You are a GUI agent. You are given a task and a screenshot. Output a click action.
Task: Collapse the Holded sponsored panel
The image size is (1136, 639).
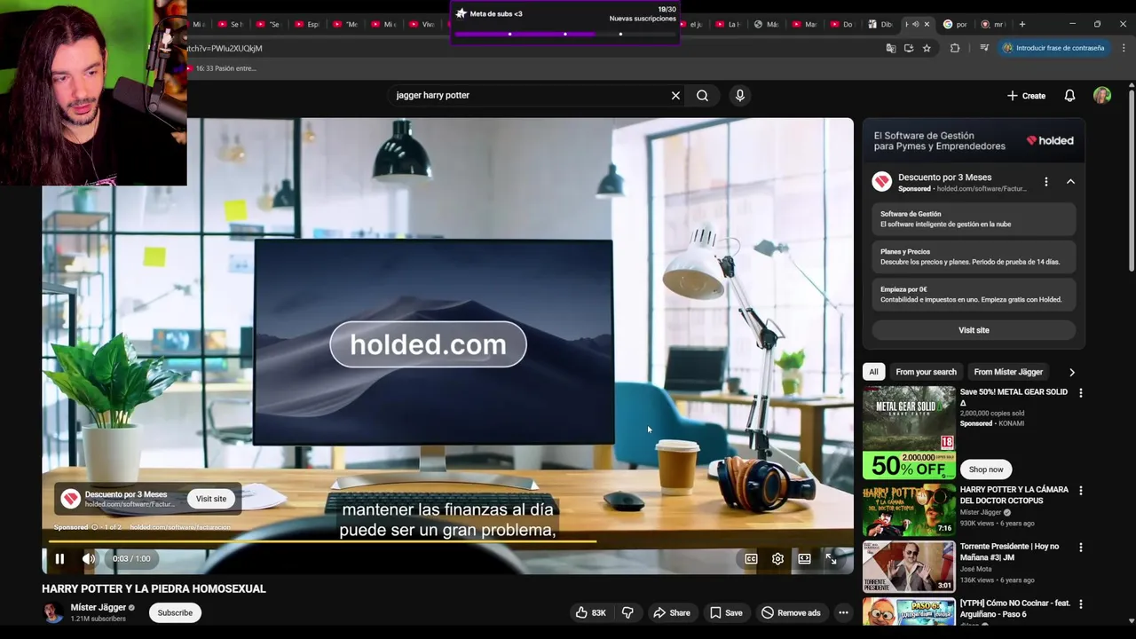(x=1070, y=181)
